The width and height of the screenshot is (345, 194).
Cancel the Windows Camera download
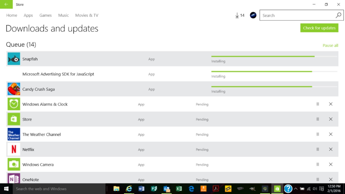click(331, 164)
